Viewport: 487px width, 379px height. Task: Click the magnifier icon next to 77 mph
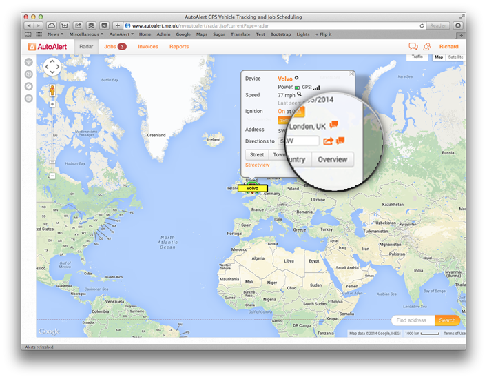pyautogui.click(x=299, y=94)
